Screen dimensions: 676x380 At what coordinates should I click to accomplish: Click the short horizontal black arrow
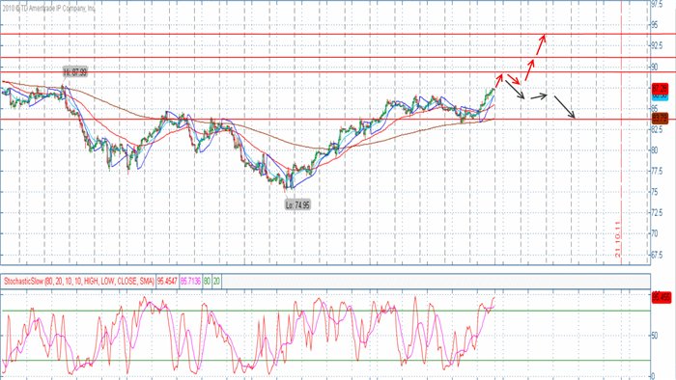(x=539, y=96)
